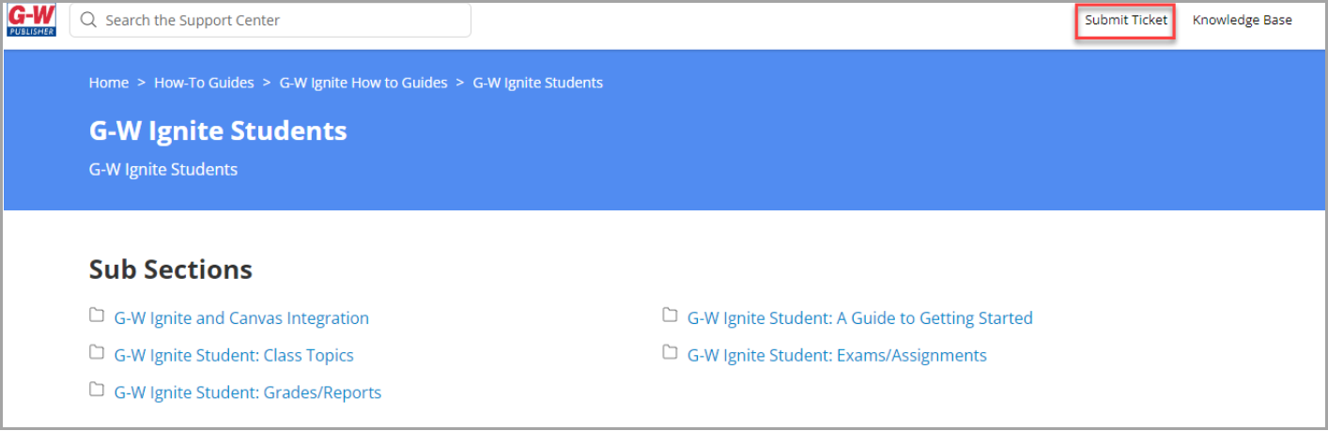Screen dimensions: 1328x431
Task: Click folder icon beside Exams/Assignments
Action: pos(670,353)
